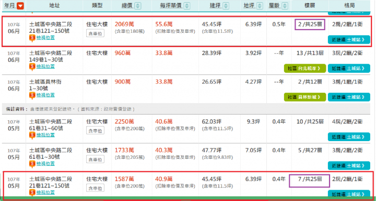
Task: Click the 3房/1廳/1衛 layout cell
Action: click(x=347, y=82)
